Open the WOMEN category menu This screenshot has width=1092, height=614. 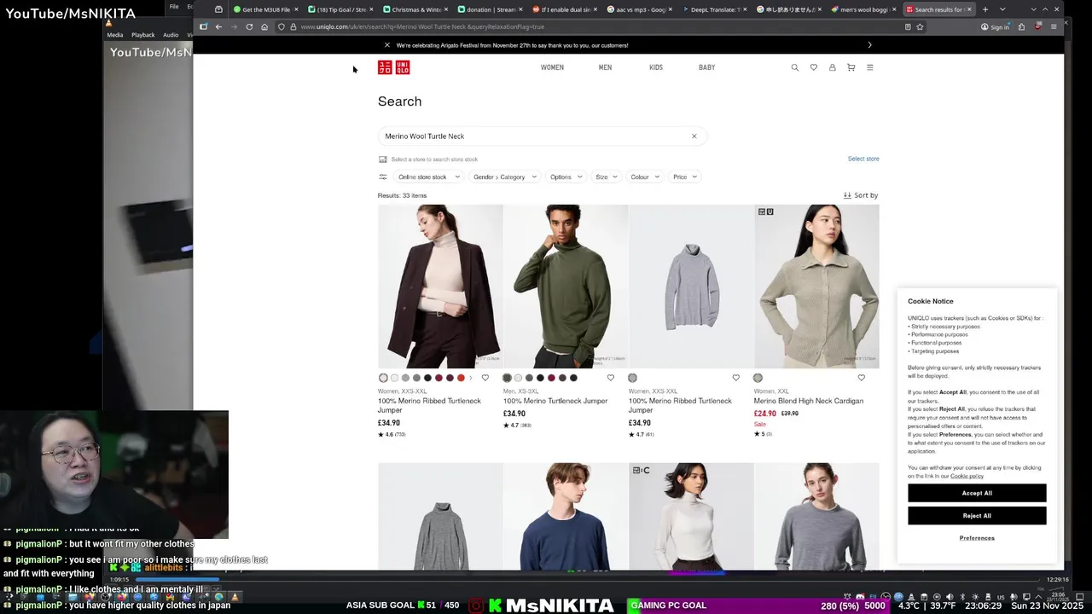(x=552, y=67)
